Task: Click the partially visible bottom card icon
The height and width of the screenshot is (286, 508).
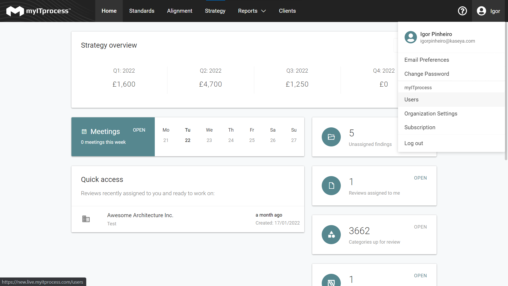Action: 331,280
